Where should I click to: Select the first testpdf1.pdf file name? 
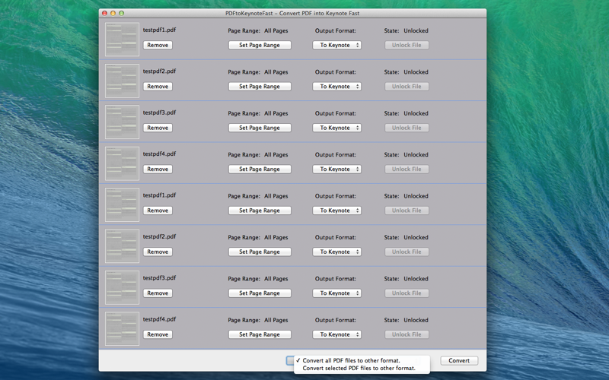(x=159, y=30)
